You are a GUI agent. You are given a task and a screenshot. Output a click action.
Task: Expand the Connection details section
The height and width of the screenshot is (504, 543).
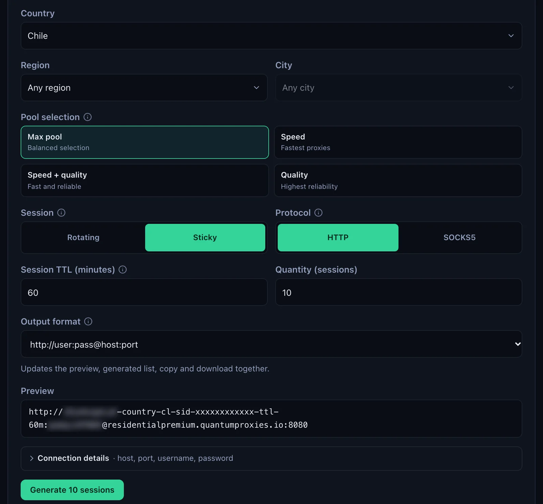pos(271,459)
